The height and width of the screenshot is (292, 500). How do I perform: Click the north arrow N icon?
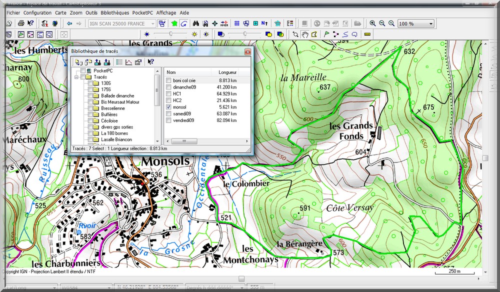pos(264,23)
